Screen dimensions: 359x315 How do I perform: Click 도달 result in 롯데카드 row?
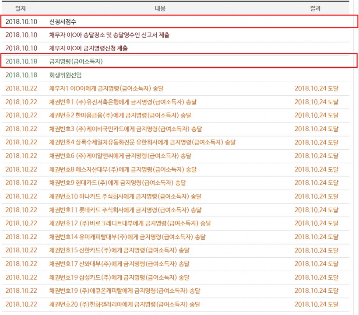point(317,210)
